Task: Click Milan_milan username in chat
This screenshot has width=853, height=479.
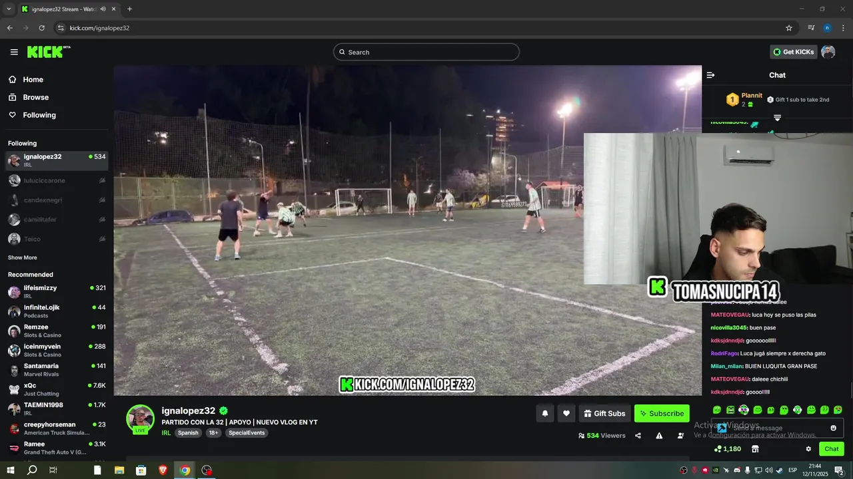Action: point(727,366)
